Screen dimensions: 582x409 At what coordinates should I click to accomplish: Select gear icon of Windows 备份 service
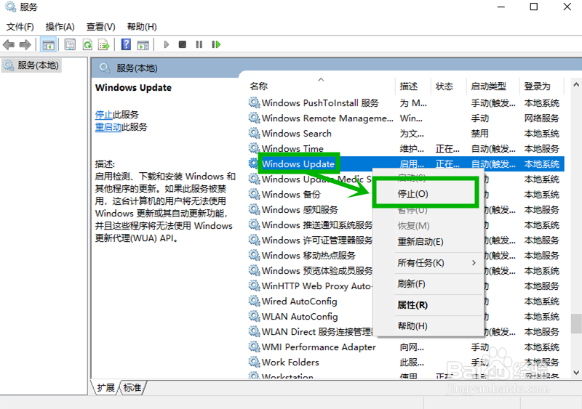(254, 194)
